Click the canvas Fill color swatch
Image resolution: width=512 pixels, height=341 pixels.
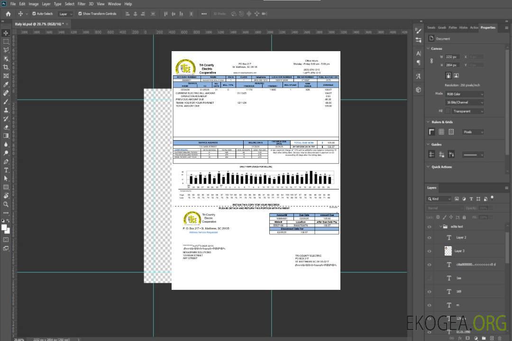(448, 111)
